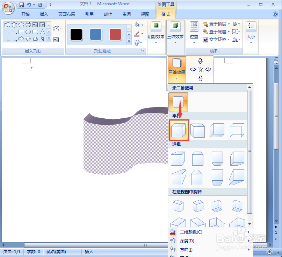Click the Shape Fill paint bucket
This screenshot has height=257, width=282.
(137, 25)
